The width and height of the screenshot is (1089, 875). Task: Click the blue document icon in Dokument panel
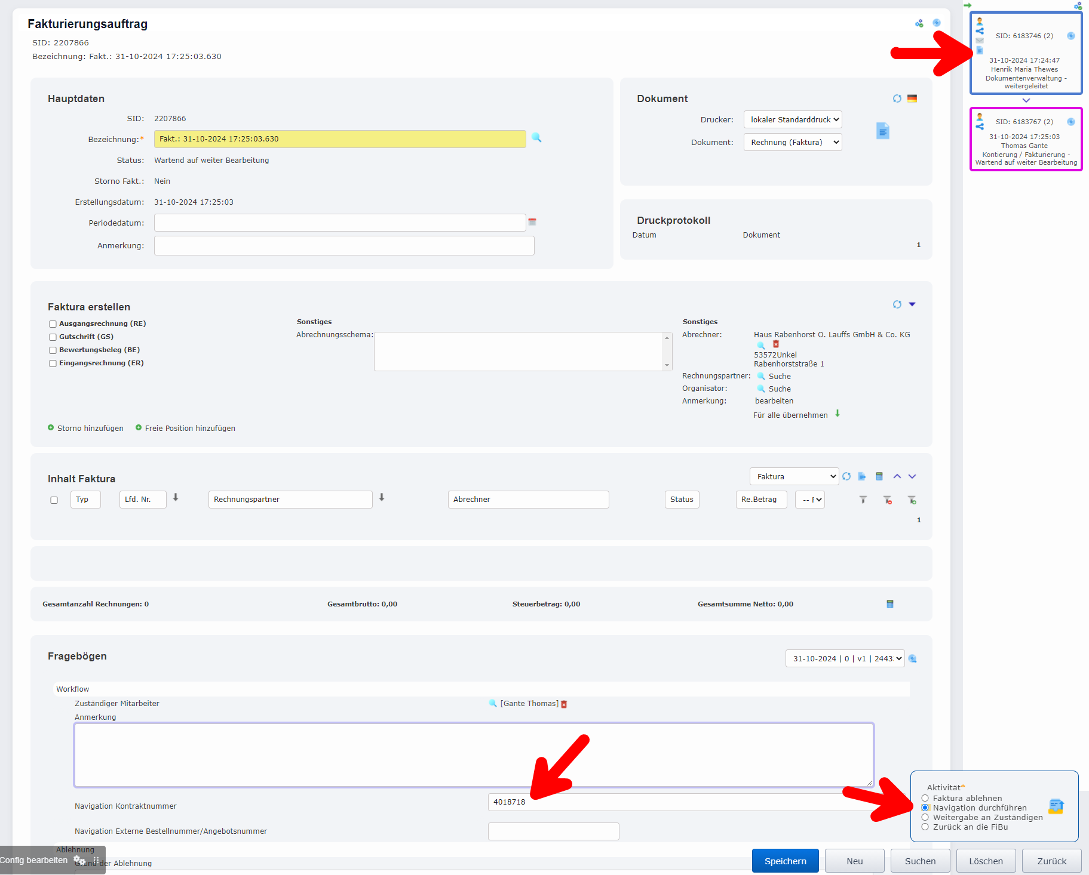pyautogui.click(x=882, y=131)
